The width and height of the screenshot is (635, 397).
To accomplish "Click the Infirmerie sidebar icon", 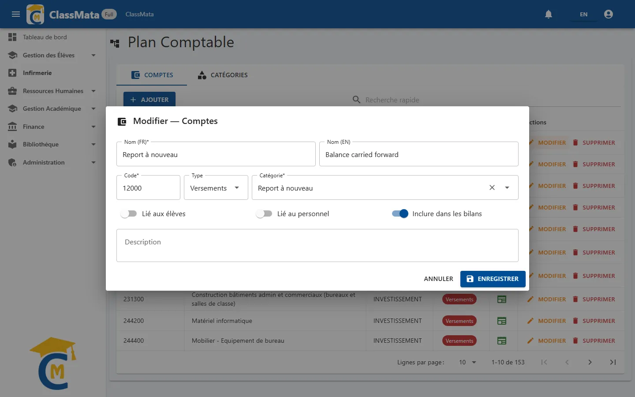I will tap(12, 73).
